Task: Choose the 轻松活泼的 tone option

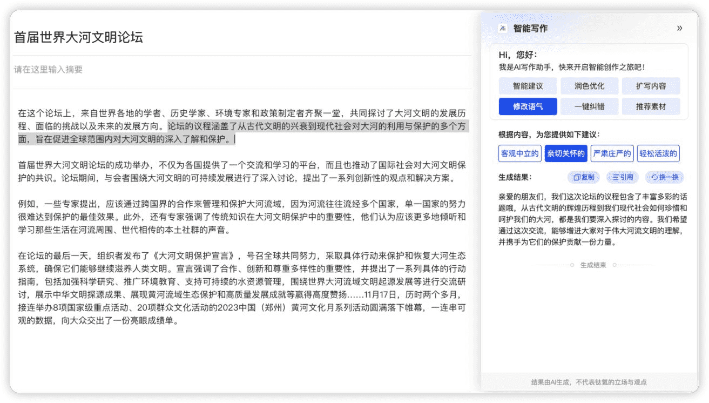Action: [x=658, y=153]
